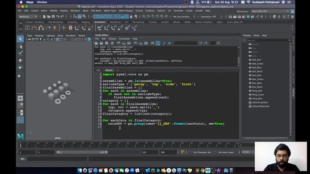Click MEL command line language toggle

pyautogui.click(x=23, y=159)
